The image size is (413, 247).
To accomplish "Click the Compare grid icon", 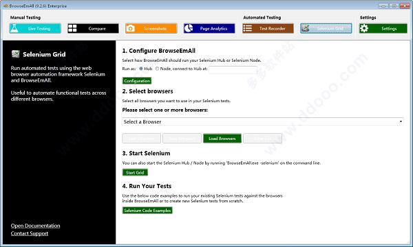I will [72, 28].
